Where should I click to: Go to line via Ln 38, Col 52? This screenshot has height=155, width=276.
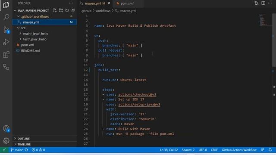pyautogui.click(x=169, y=150)
